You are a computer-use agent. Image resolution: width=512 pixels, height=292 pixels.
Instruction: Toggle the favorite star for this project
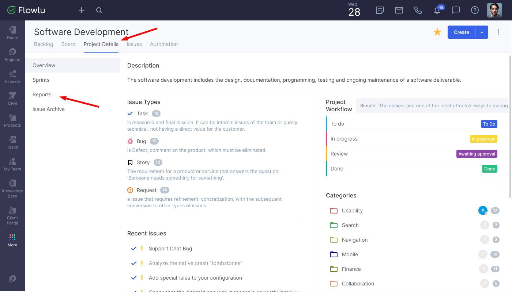tap(437, 32)
